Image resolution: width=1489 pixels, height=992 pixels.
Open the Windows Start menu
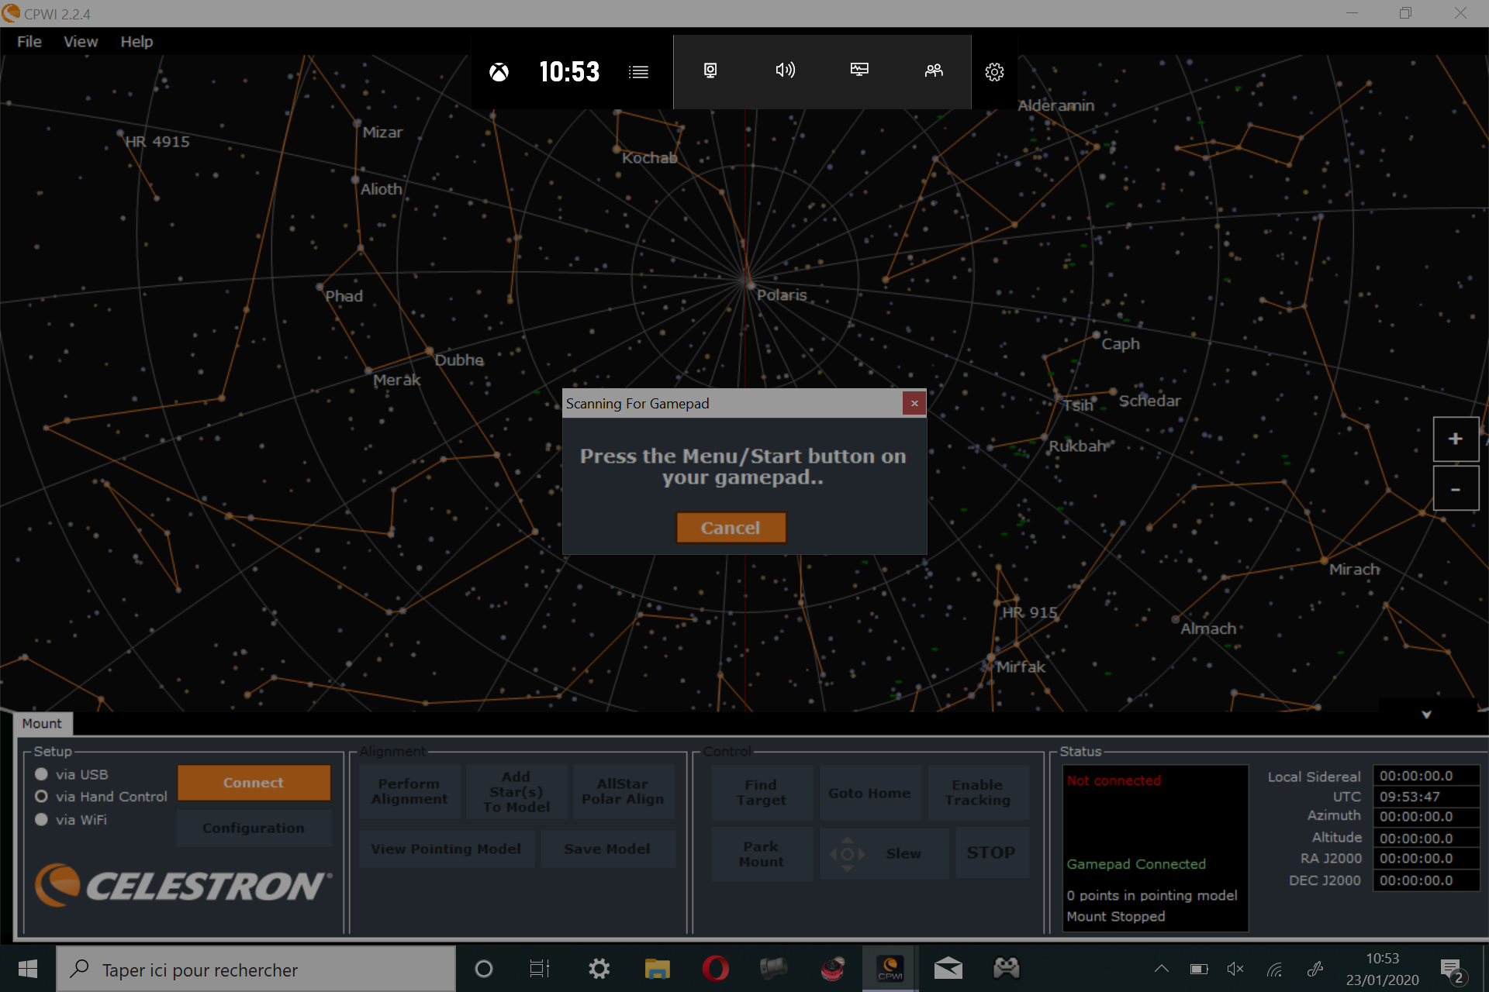(x=28, y=969)
